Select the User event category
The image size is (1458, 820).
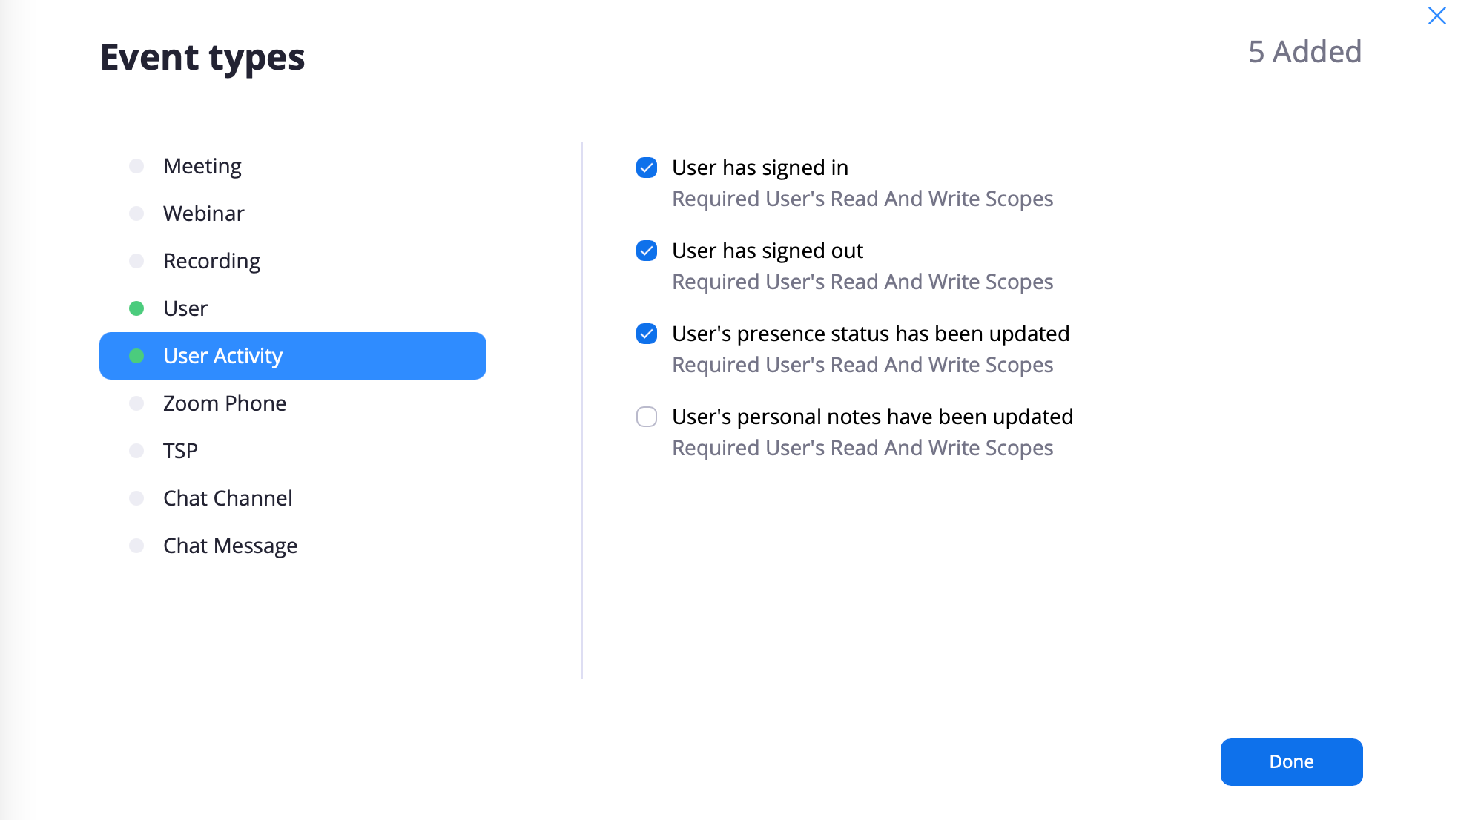pyautogui.click(x=185, y=308)
